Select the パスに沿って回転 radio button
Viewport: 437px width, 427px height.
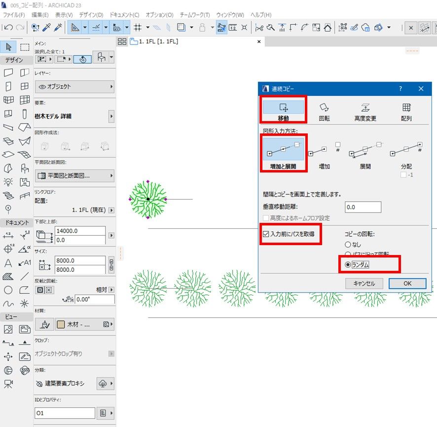tap(348, 254)
